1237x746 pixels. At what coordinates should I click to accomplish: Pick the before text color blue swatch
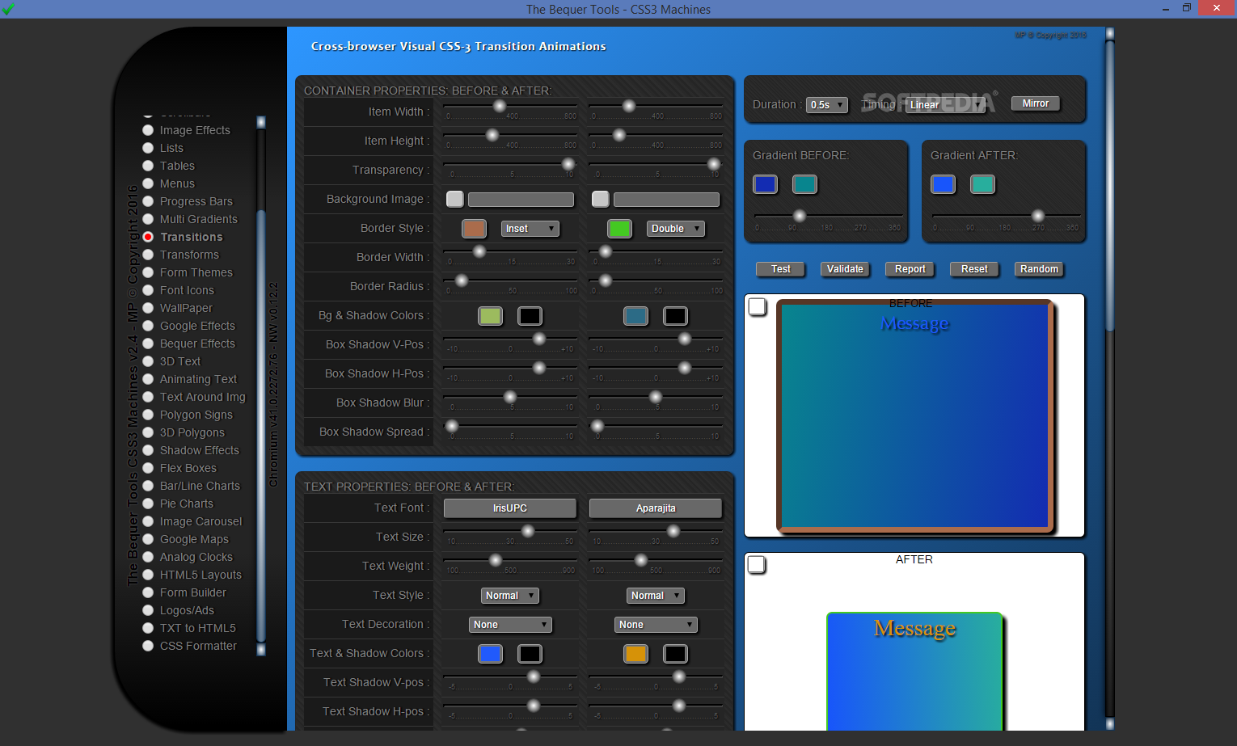click(490, 654)
